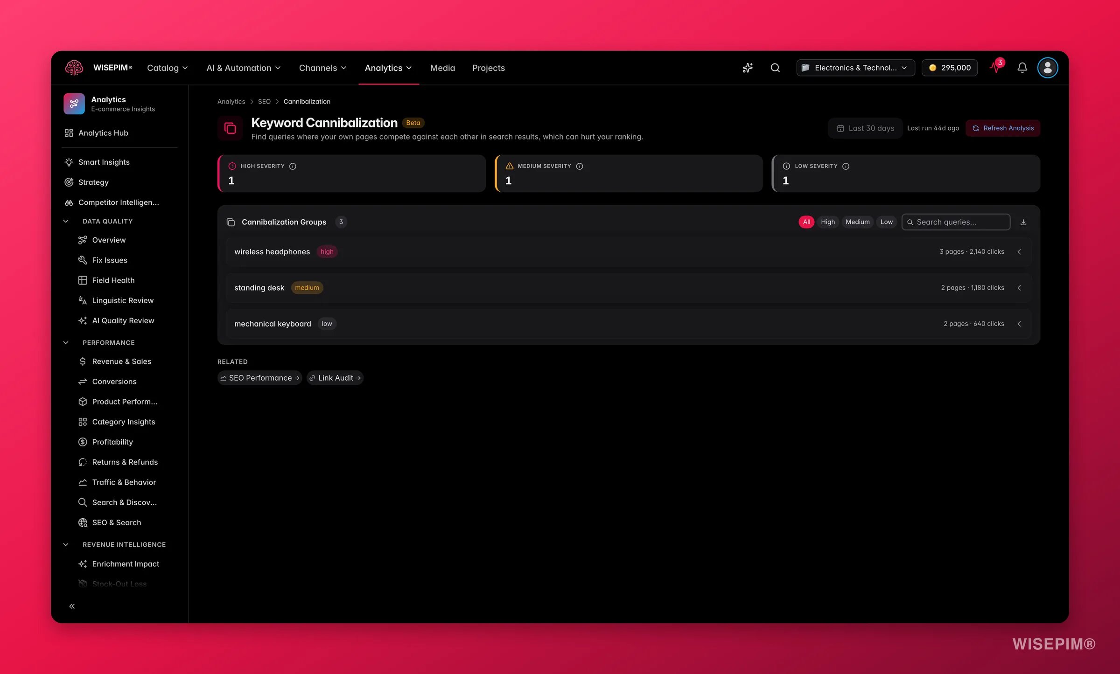Expand the standing desk group chevron
The width and height of the screenshot is (1120, 674).
pyautogui.click(x=1019, y=288)
